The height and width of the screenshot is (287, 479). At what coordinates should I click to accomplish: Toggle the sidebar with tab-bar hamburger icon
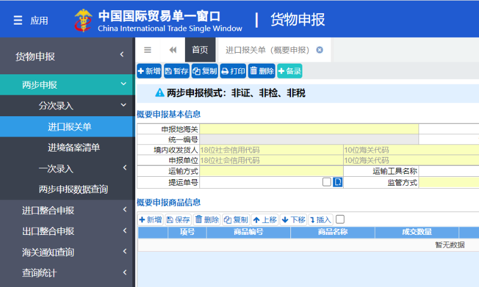click(147, 50)
